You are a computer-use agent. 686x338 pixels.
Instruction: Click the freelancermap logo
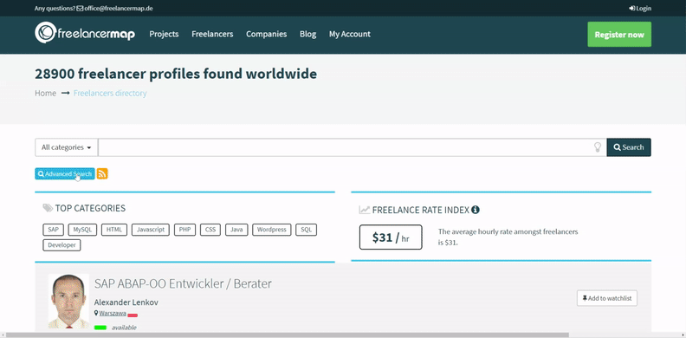pos(85,33)
